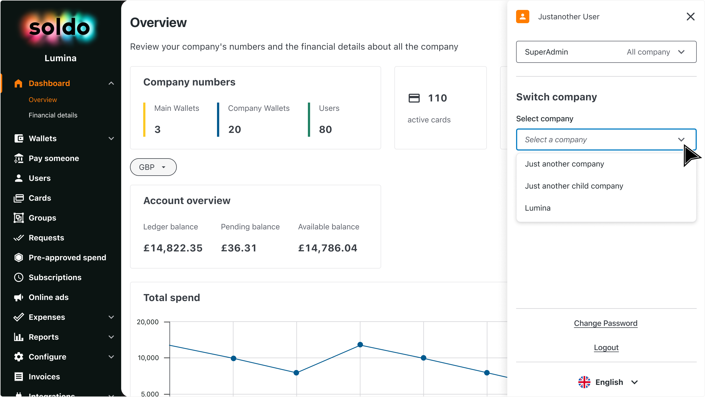Open the English language dropdown
The height and width of the screenshot is (397, 705).
point(608,382)
